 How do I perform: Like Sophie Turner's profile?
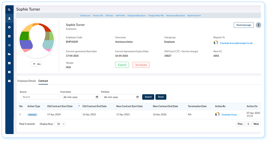click(x=36, y=64)
